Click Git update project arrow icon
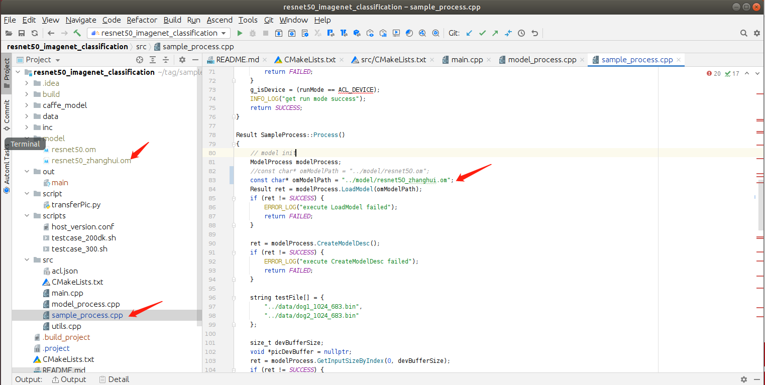765x385 pixels. click(469, 33)
